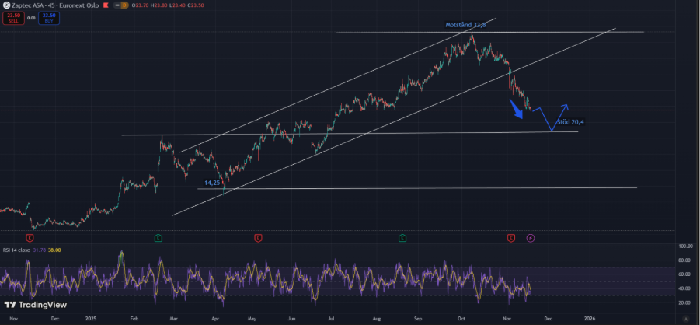700x325 pixels.
Task: Select the RSI 14 close indicator label
Action: pyautogui.click(x=17, y=250)
